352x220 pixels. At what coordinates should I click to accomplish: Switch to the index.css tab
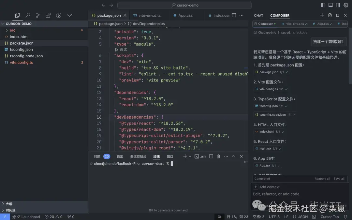pyautogui.click(x=219, y=15)
